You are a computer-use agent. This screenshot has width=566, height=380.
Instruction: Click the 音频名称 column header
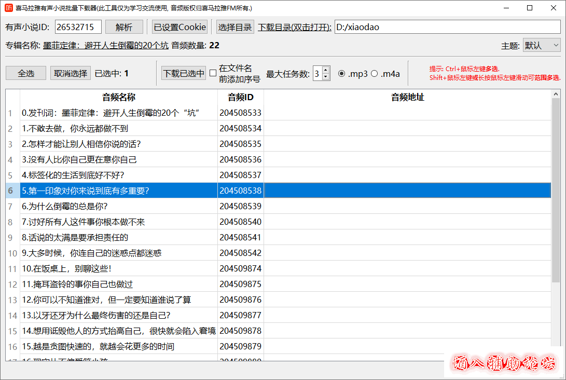[x=119, y=97]
